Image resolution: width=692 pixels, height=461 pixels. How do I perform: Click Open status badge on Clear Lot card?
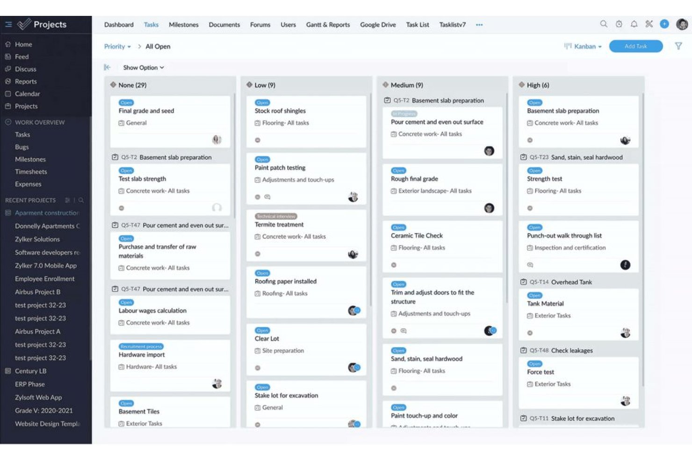262,330
